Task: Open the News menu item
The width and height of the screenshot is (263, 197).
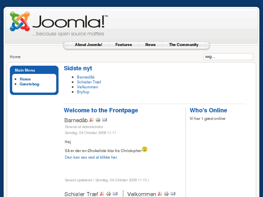Action: (150, 45)
